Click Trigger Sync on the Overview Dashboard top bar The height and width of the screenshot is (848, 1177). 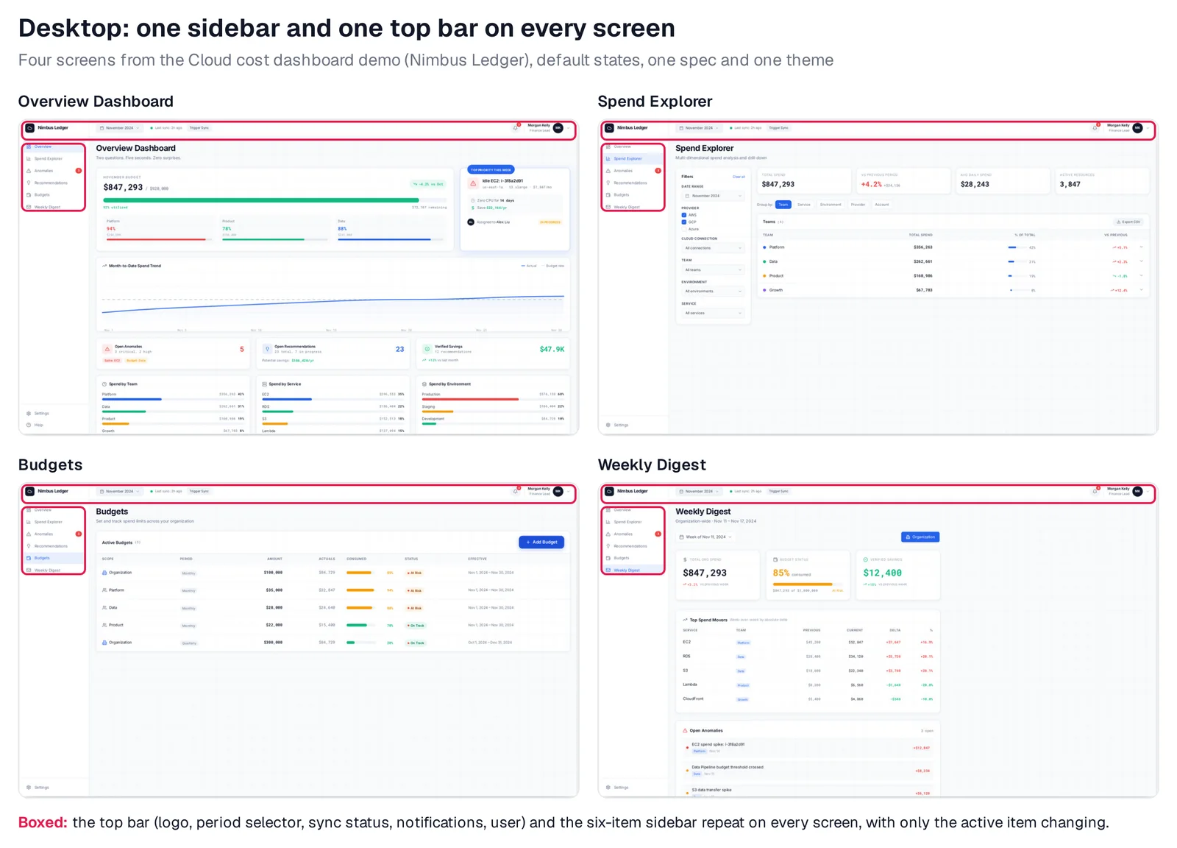coord(199,128)
